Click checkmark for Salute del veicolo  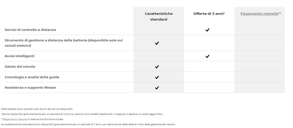click(157, 67)
